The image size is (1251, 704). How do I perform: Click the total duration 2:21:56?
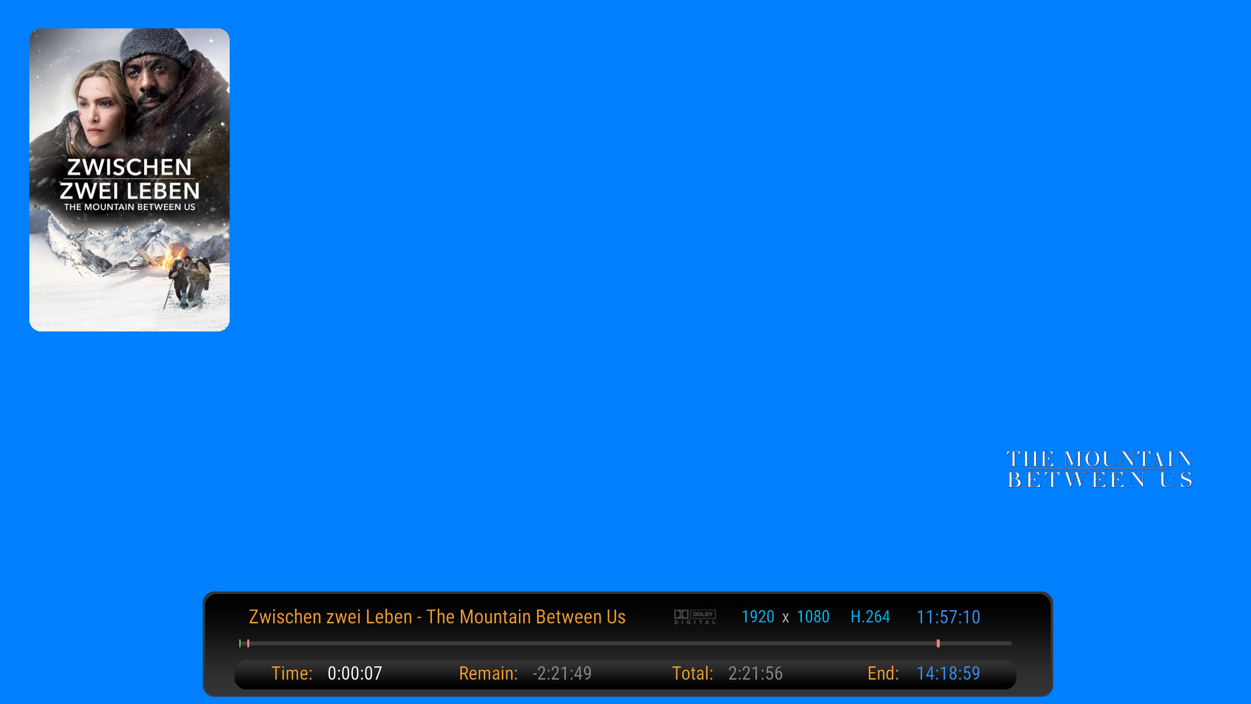point(755,674)
